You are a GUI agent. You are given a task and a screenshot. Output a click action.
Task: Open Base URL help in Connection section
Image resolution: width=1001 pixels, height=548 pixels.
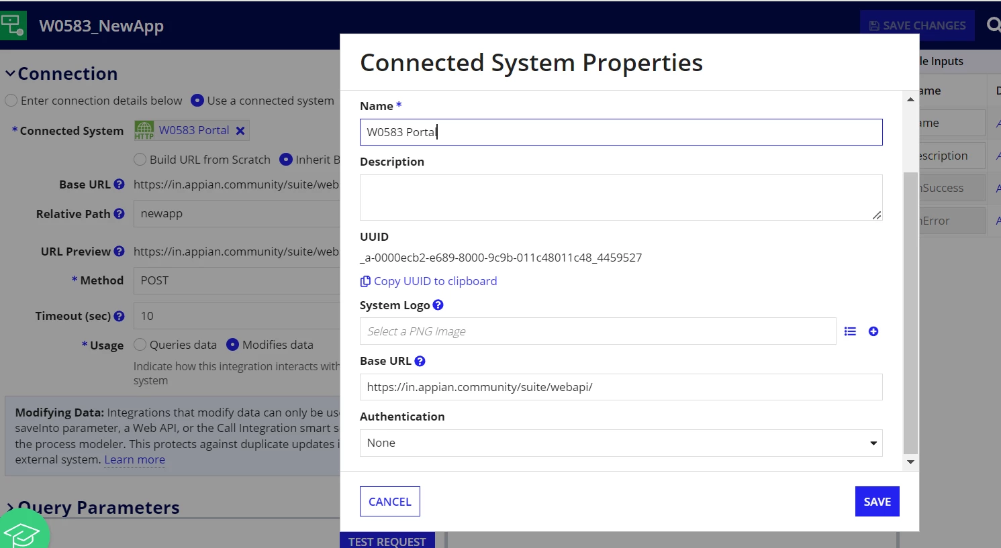119,184
